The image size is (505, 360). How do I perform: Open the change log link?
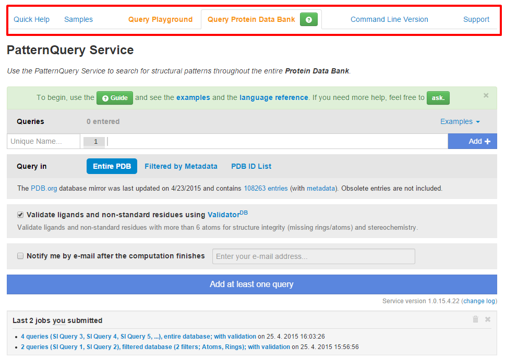pos(479,301)
